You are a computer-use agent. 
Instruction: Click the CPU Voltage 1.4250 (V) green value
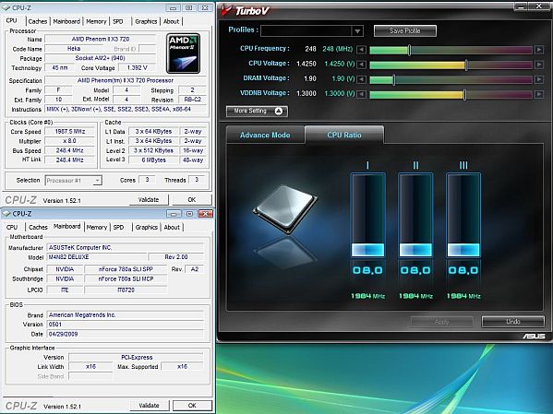click(x=339, y=64)
